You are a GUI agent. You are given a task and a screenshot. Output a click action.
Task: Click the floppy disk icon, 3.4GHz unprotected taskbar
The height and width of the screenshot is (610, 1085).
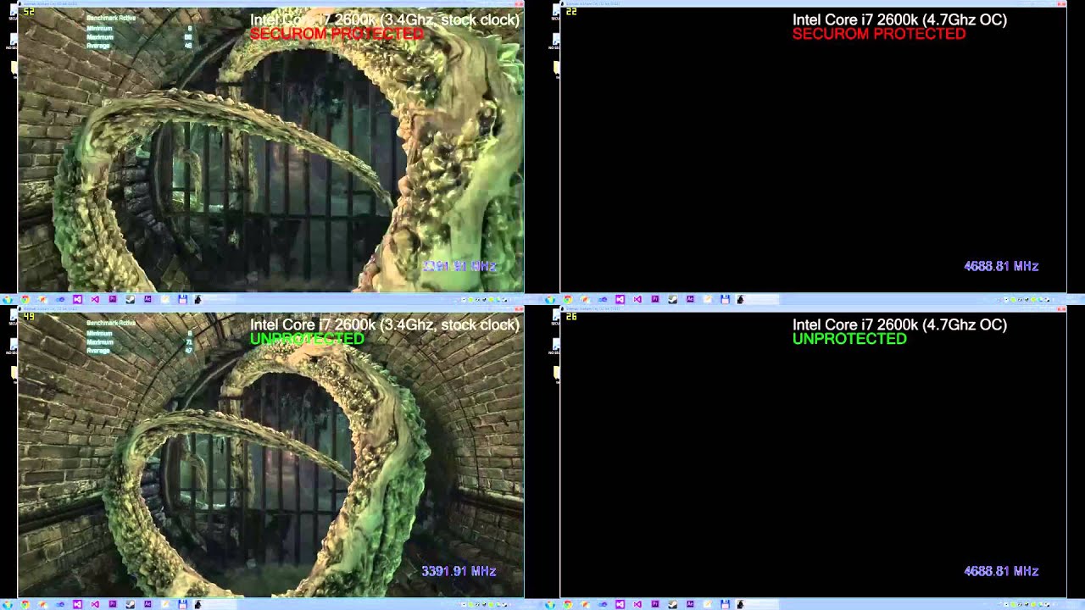(x=182, y=605)
